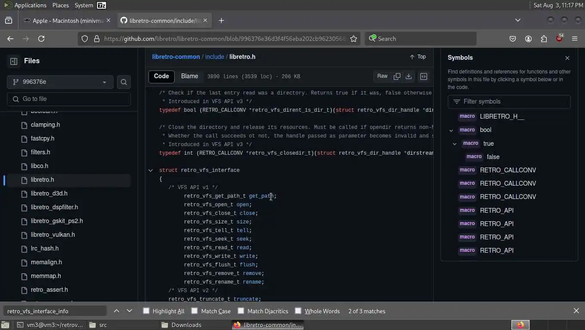This screenshot has height=330, width=585.
Task: Toggle the symbols panel icon beside download
Action: 424,76
